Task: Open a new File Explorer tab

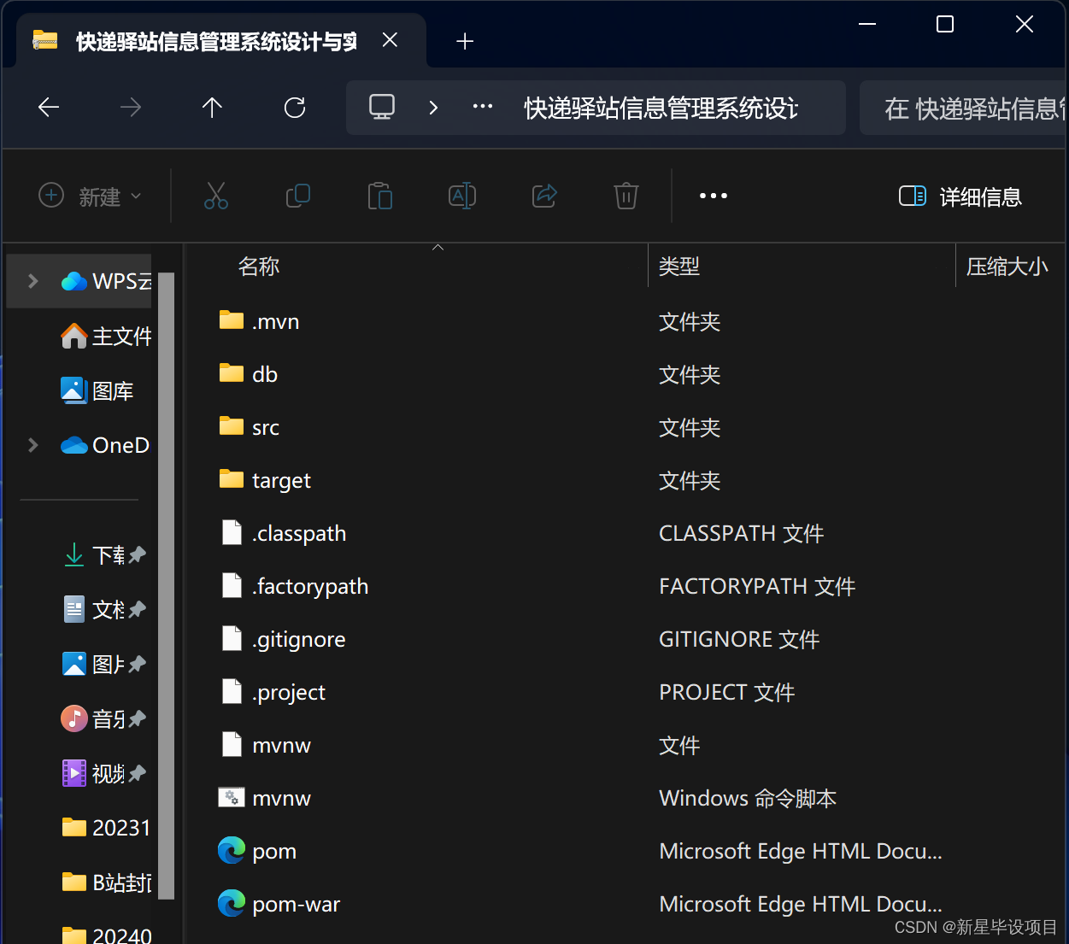Action: (x=464, y=40)
